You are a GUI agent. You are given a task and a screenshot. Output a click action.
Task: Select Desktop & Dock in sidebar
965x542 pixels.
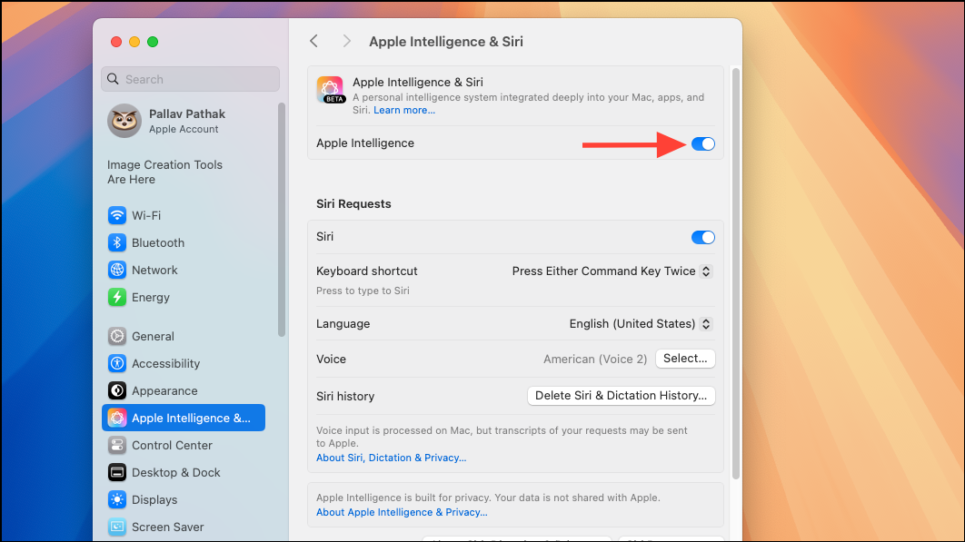pyautogui.click(x=184, y=472)
